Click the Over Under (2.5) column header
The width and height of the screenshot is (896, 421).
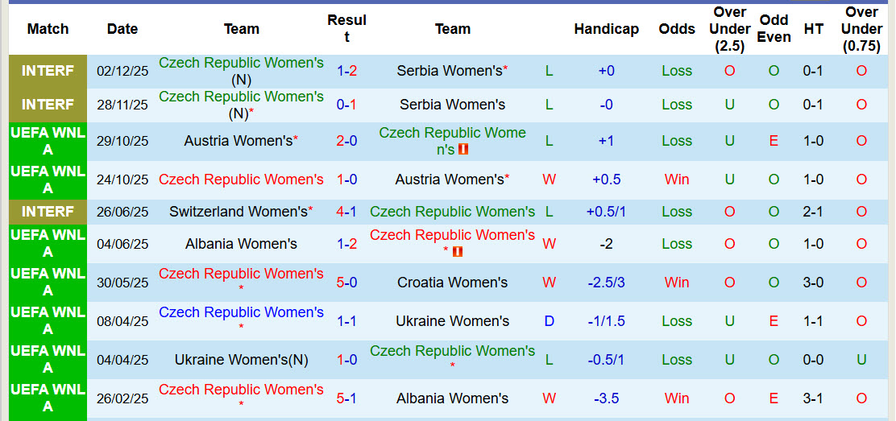point(729,29)
